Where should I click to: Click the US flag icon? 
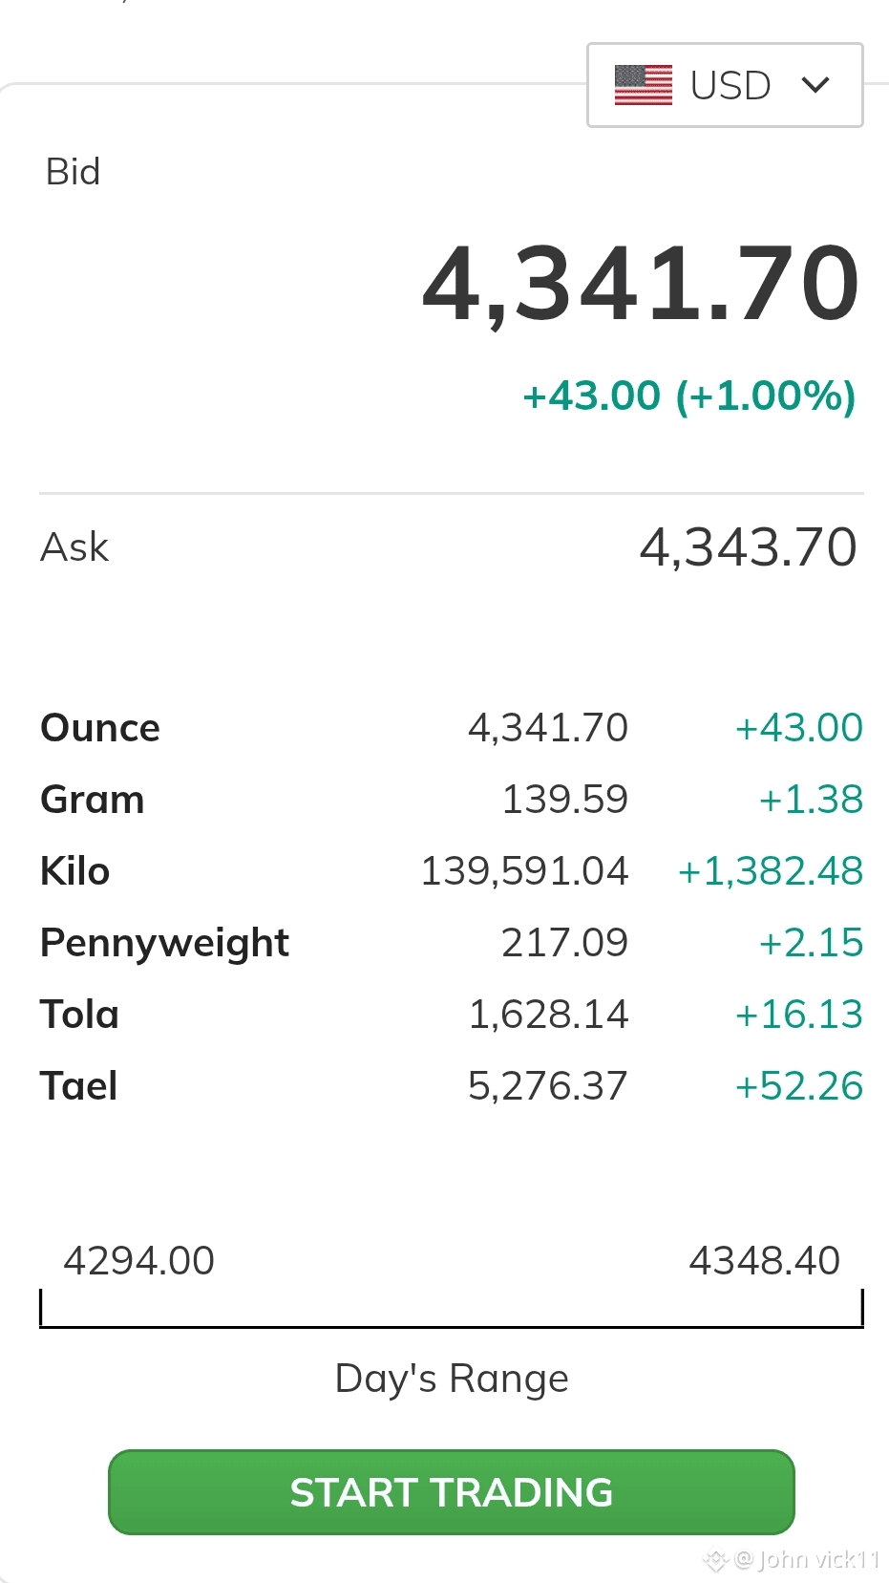pyautogui.click(x=643, y=85)
